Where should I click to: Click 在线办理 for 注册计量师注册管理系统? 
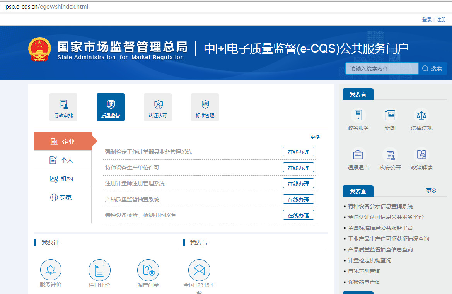coord(298,183)
